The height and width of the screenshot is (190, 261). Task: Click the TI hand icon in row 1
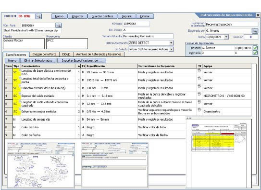coord(199,70)
